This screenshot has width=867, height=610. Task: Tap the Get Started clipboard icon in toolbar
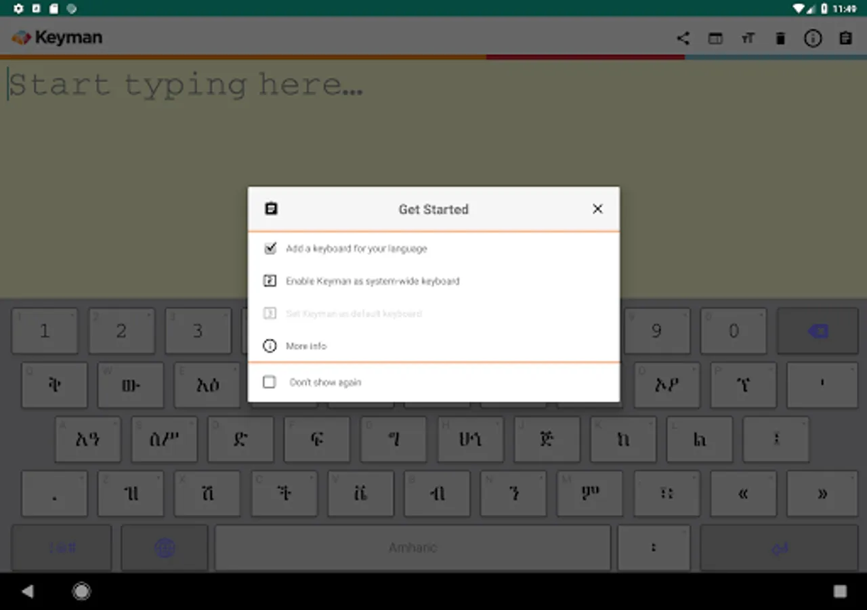pyautogui.click(x=845, y=39)
